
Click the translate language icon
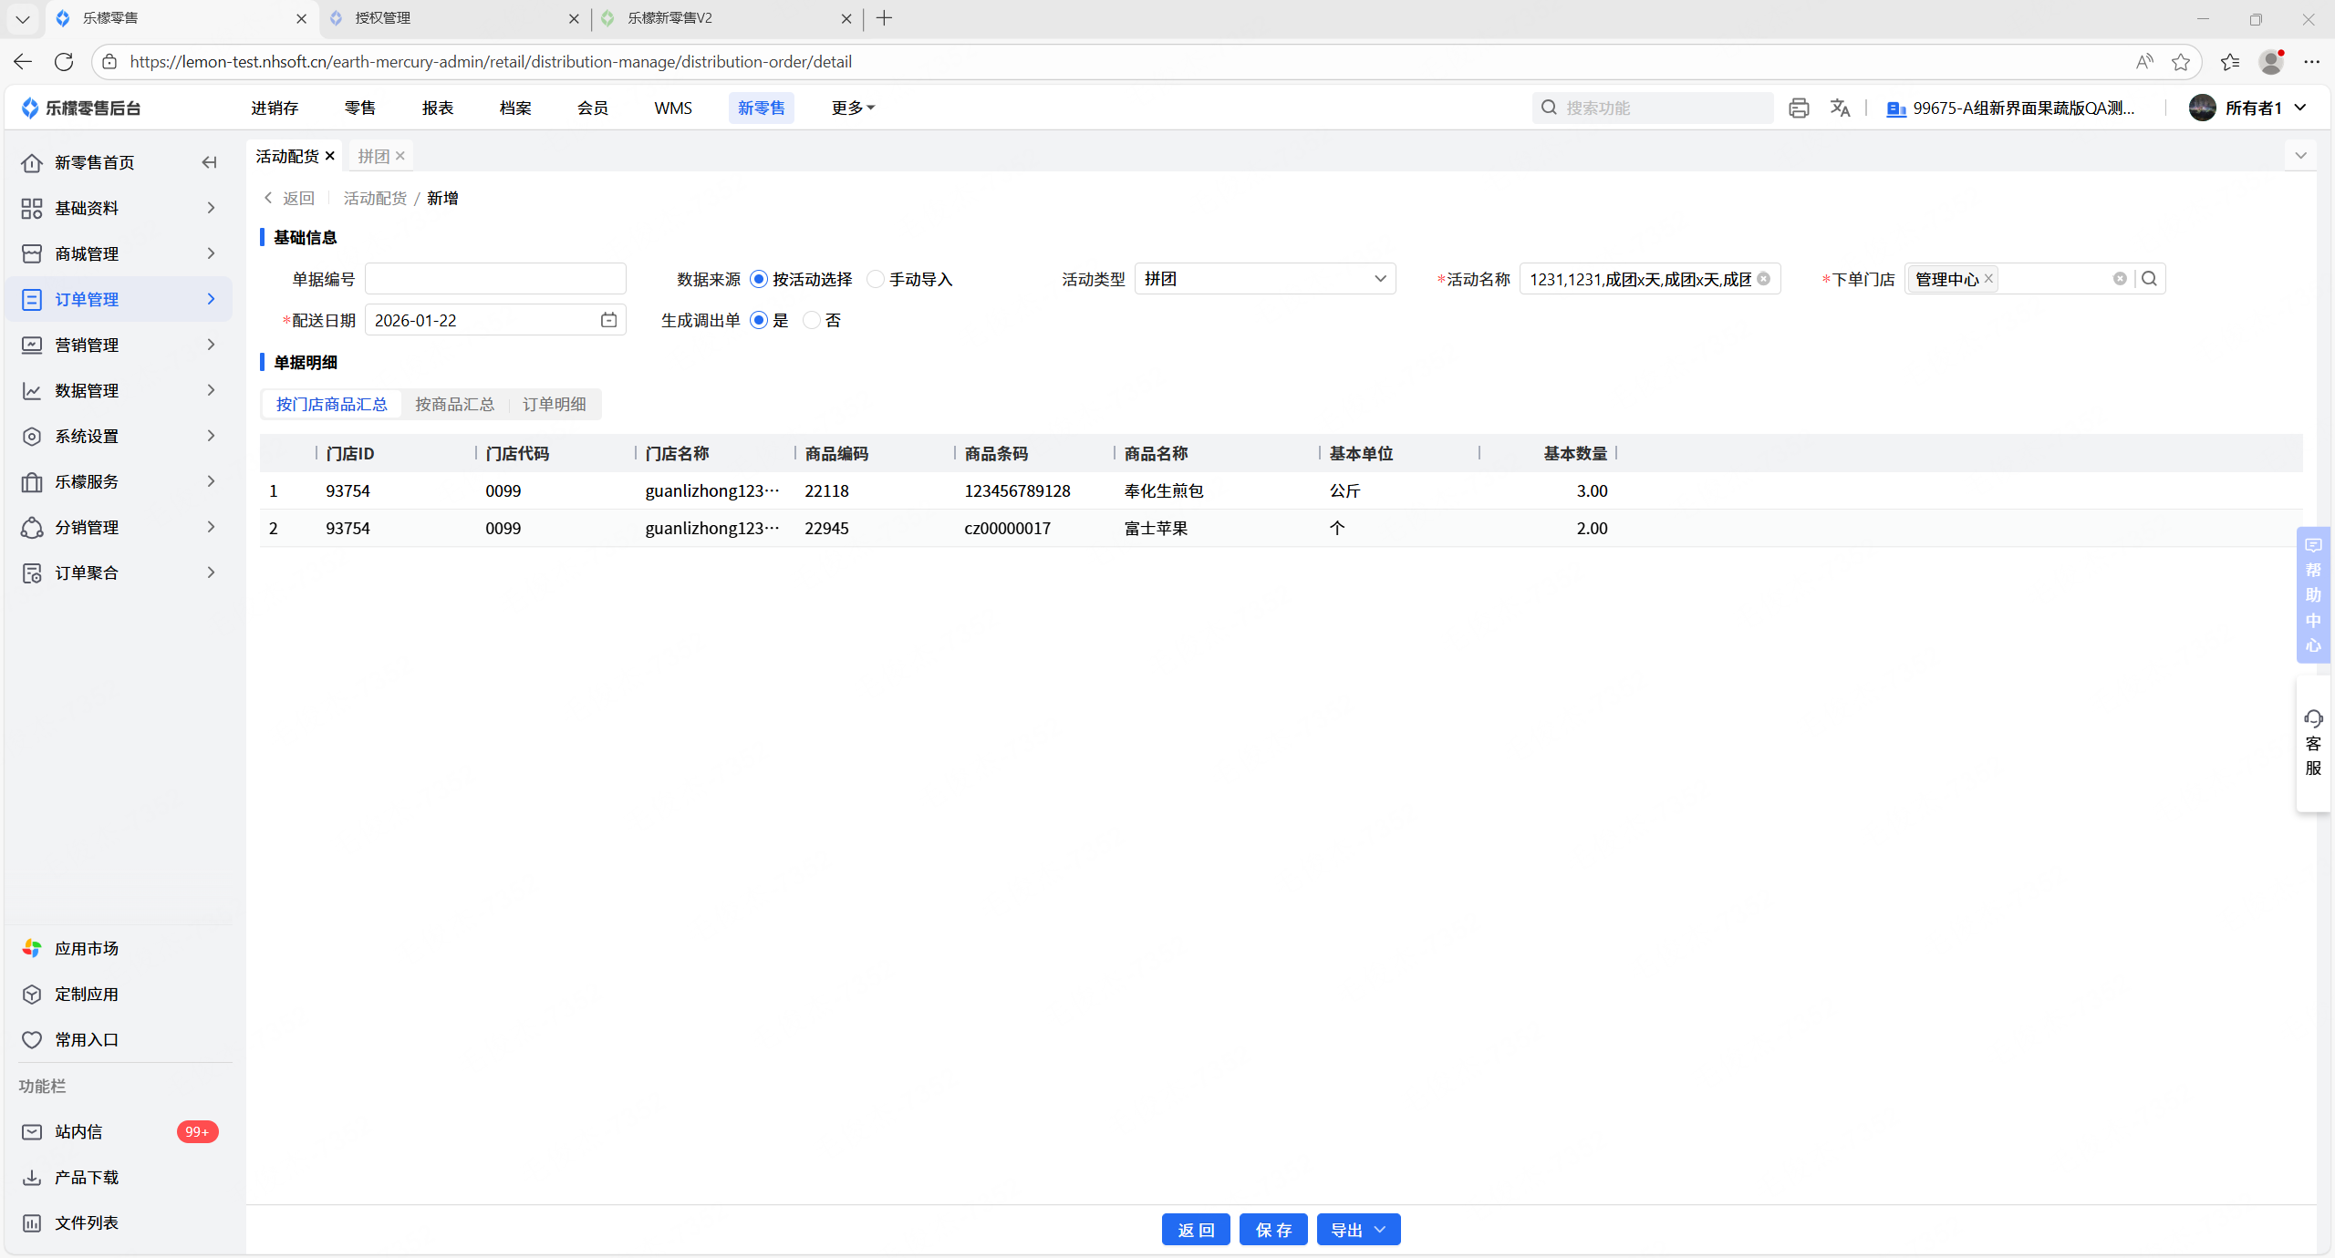click(x=1840, y=108)
